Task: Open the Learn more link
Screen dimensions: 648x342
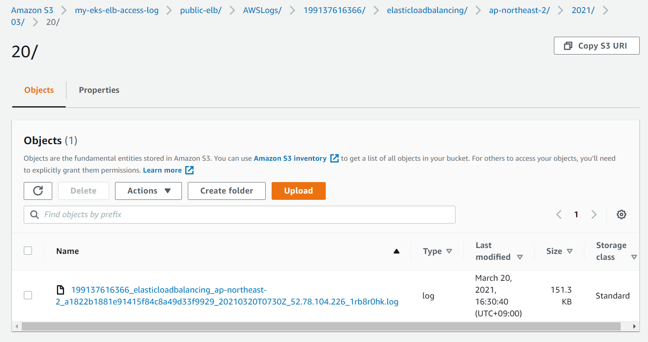Action: click(x=162, y=170)
